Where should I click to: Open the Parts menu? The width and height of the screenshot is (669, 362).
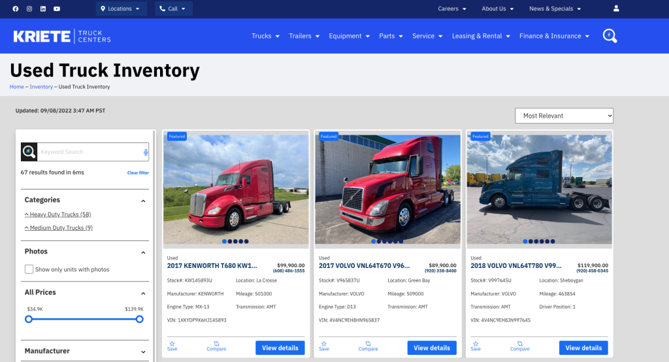coord(391,36)
